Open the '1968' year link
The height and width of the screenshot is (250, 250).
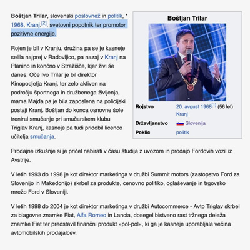[x=17, y=25]
